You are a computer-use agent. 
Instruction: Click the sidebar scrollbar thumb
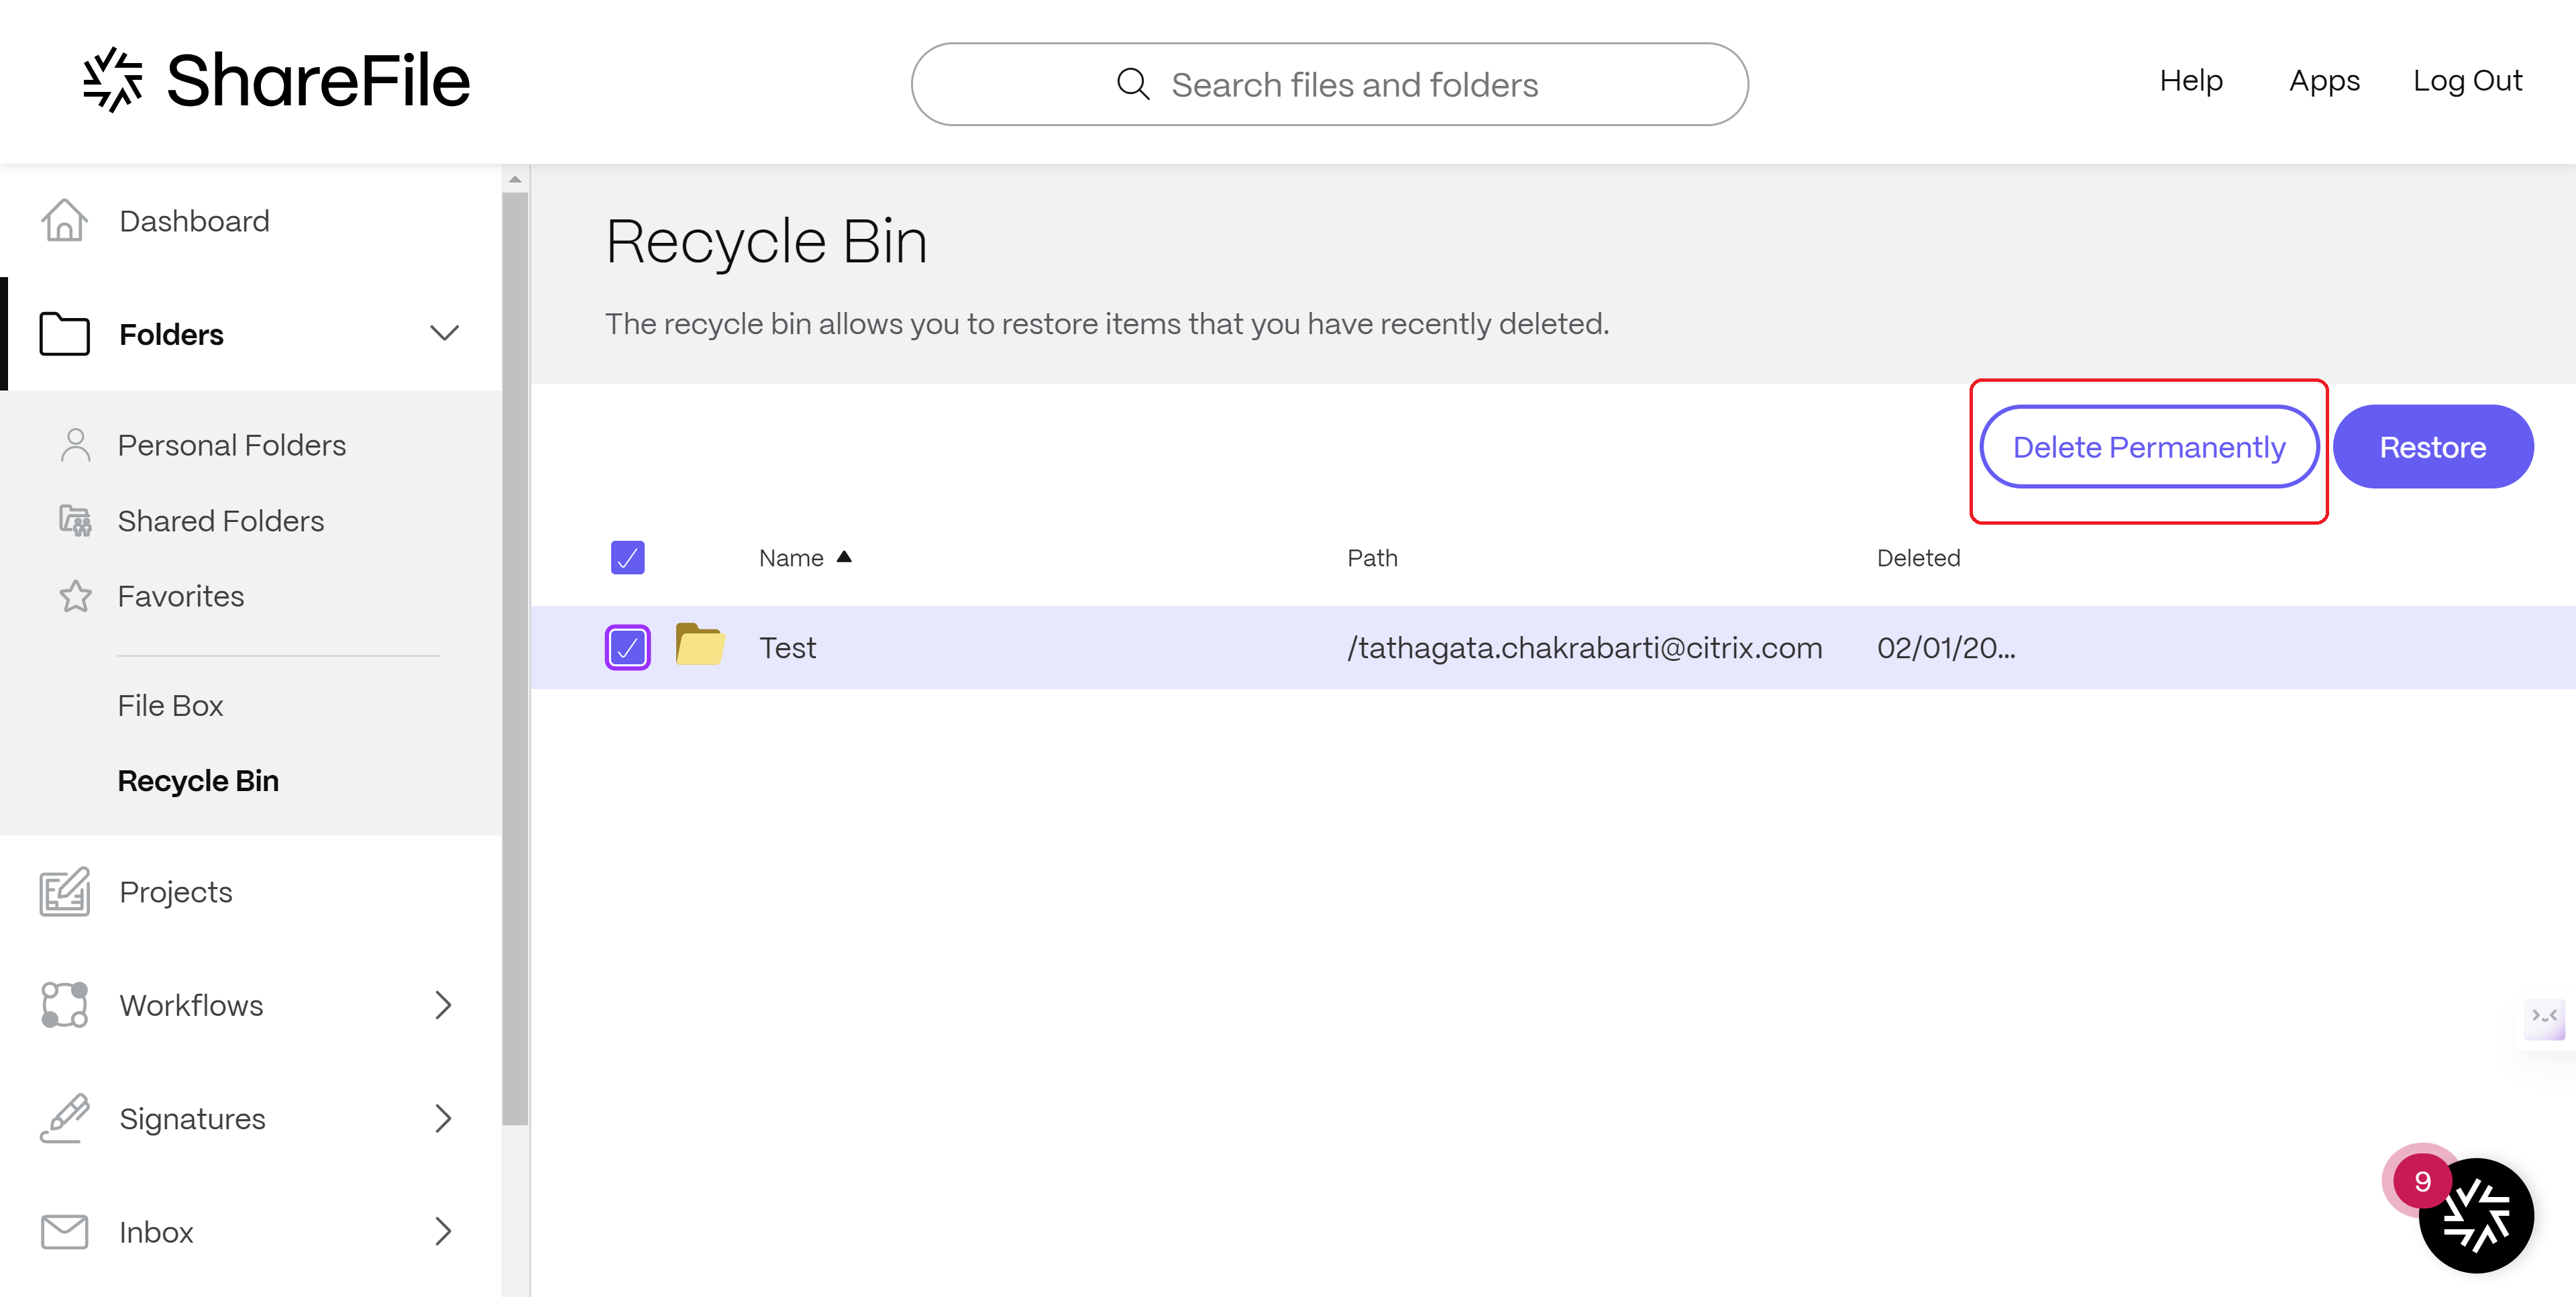point(515,659)
